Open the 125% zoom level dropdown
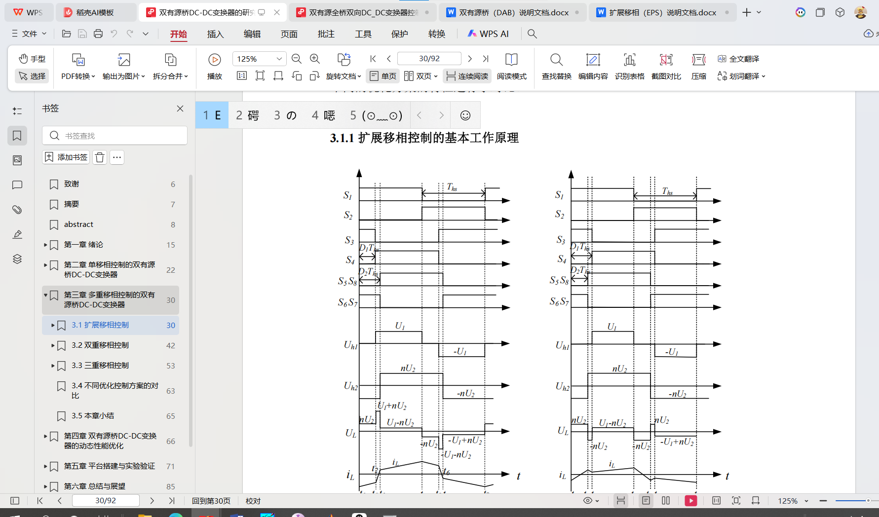The height and width of the screenshot is (517, 879). point(279,59)
